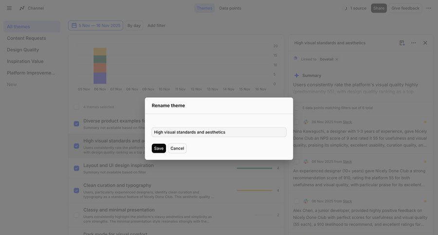Click the add-to-note icon in theme panel
This screenshot has width=438, height=235.
coord(402,43)
